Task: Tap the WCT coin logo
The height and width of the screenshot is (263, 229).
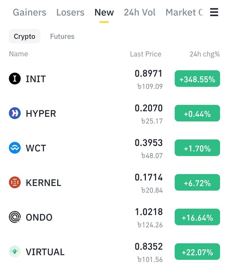Action: (x=15, y=148)
